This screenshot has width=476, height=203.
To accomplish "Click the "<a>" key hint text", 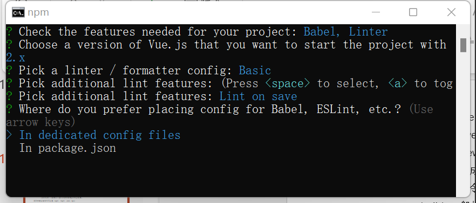I will point(398,83).
